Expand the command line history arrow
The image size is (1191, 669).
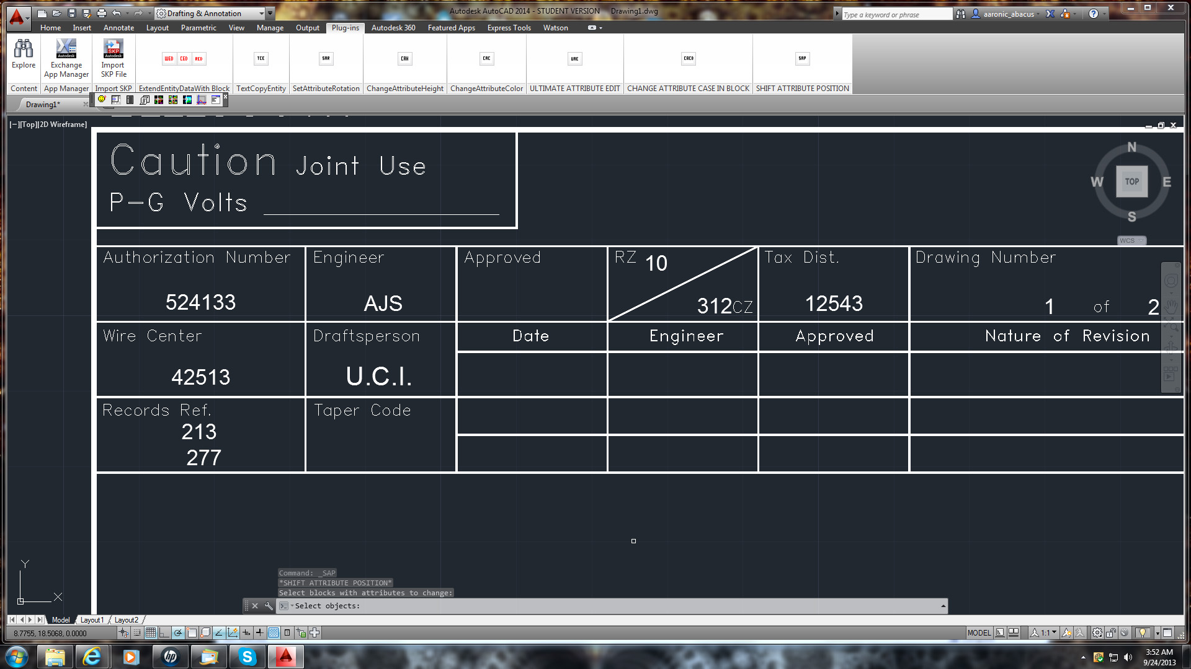(943, 606)
